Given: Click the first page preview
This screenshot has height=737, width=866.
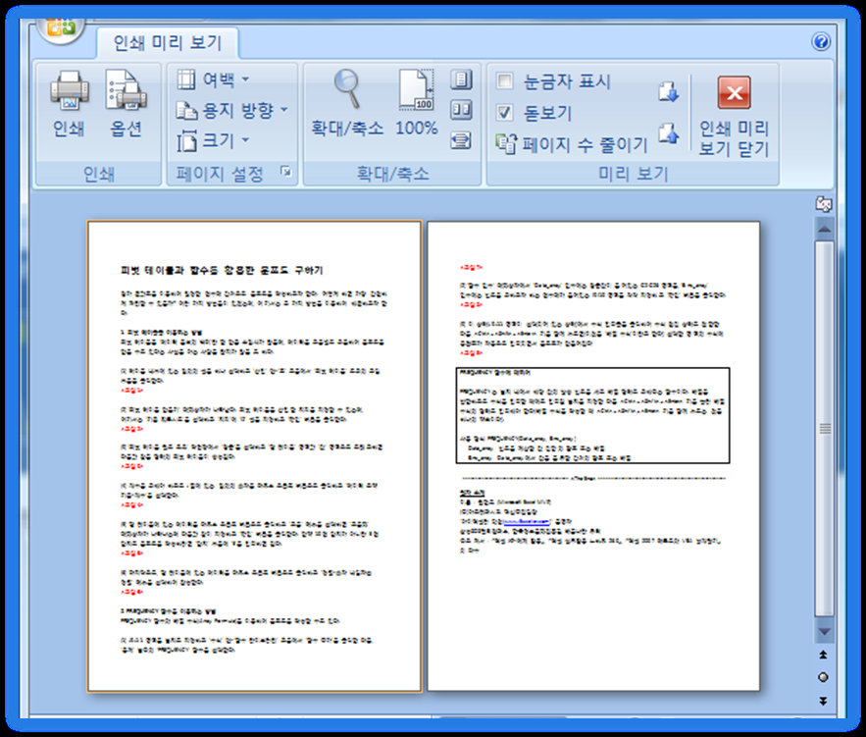Looking at the screenshot, I should [254, 456].
